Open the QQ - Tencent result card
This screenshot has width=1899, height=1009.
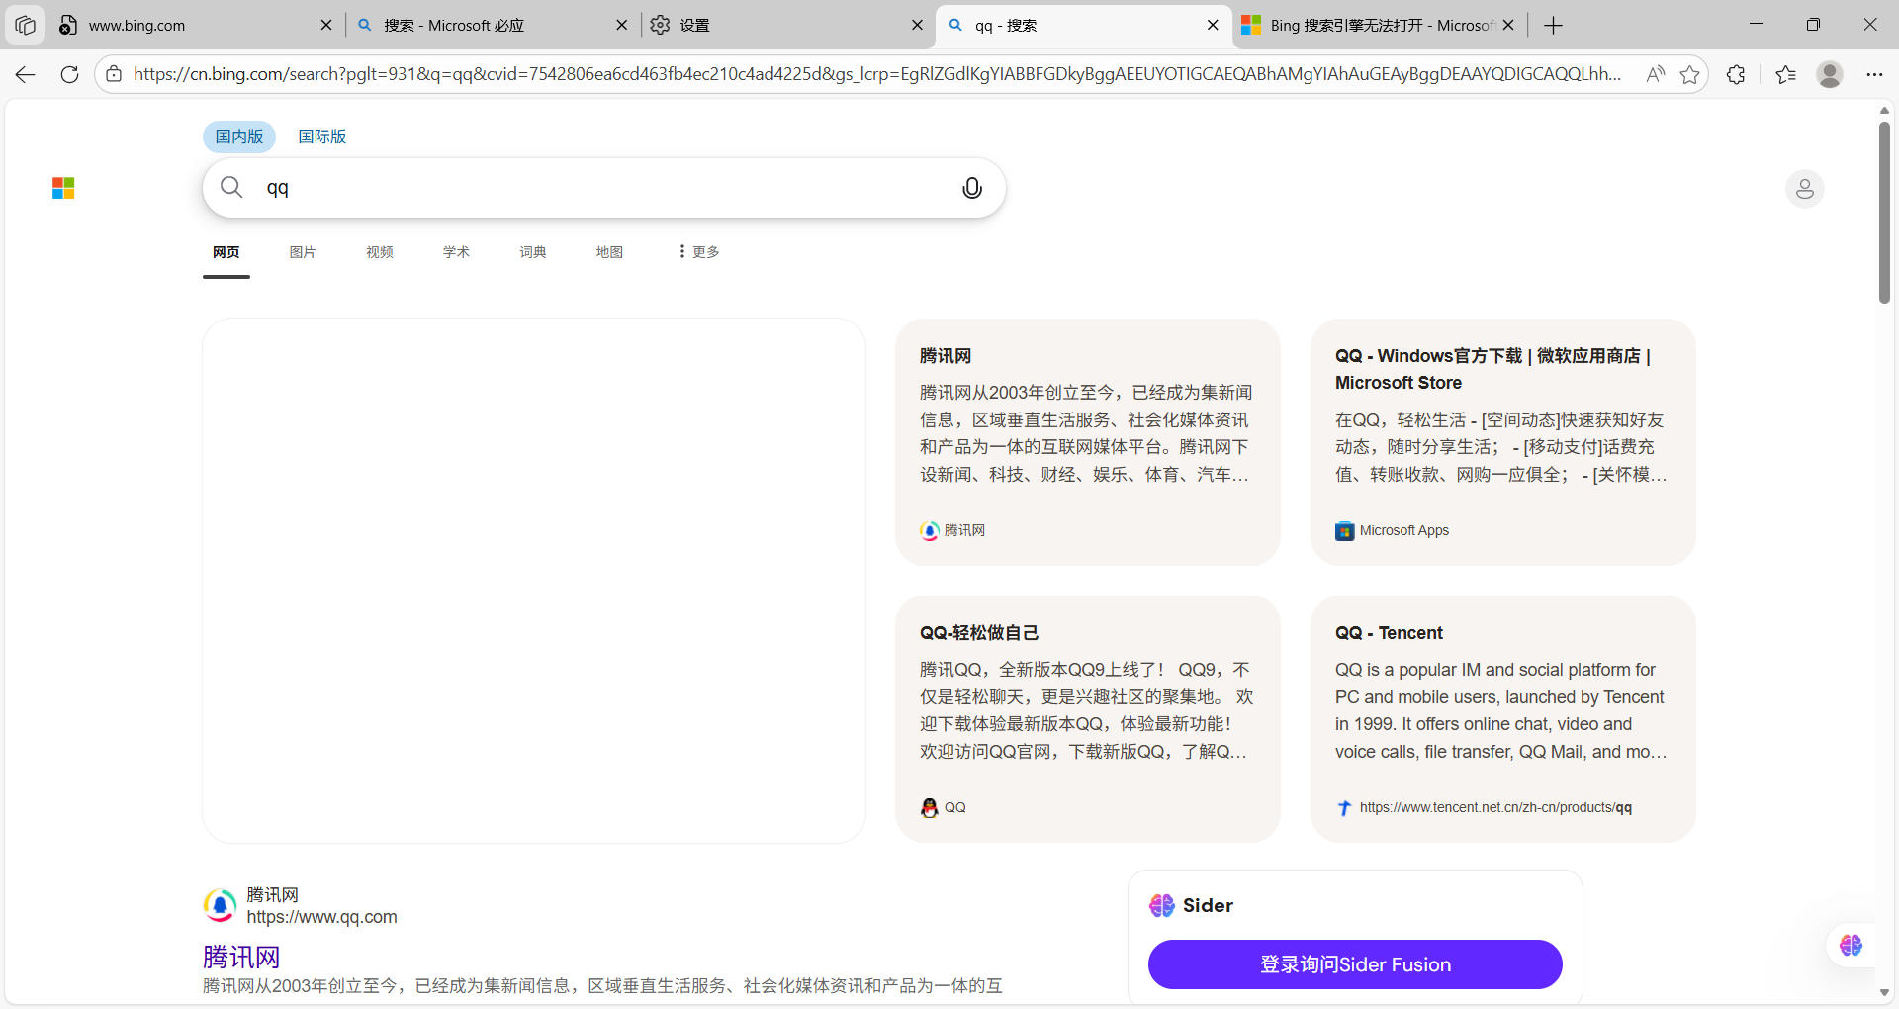click(x=1503, y=719)
